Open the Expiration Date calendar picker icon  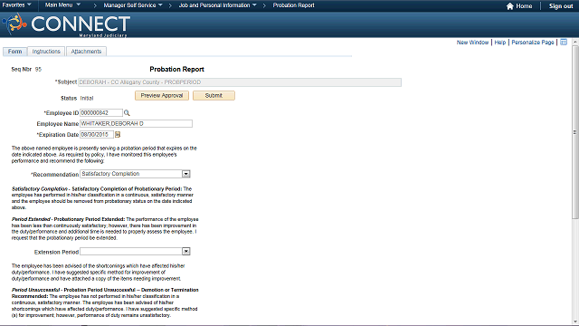pyautogui.click(x=118, y=135)
